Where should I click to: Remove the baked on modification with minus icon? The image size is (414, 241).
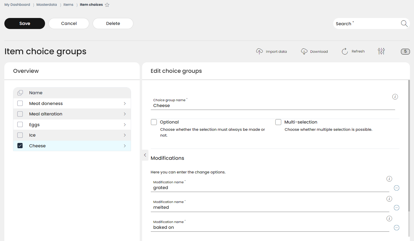tap(396, 228)
